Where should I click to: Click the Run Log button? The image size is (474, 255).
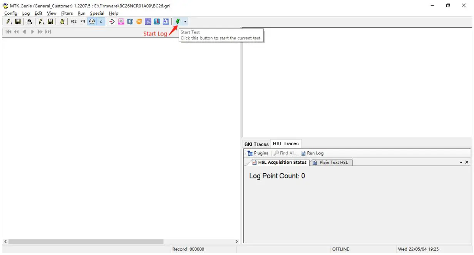pos(312,153)
